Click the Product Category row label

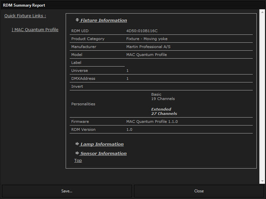(88, 39)
